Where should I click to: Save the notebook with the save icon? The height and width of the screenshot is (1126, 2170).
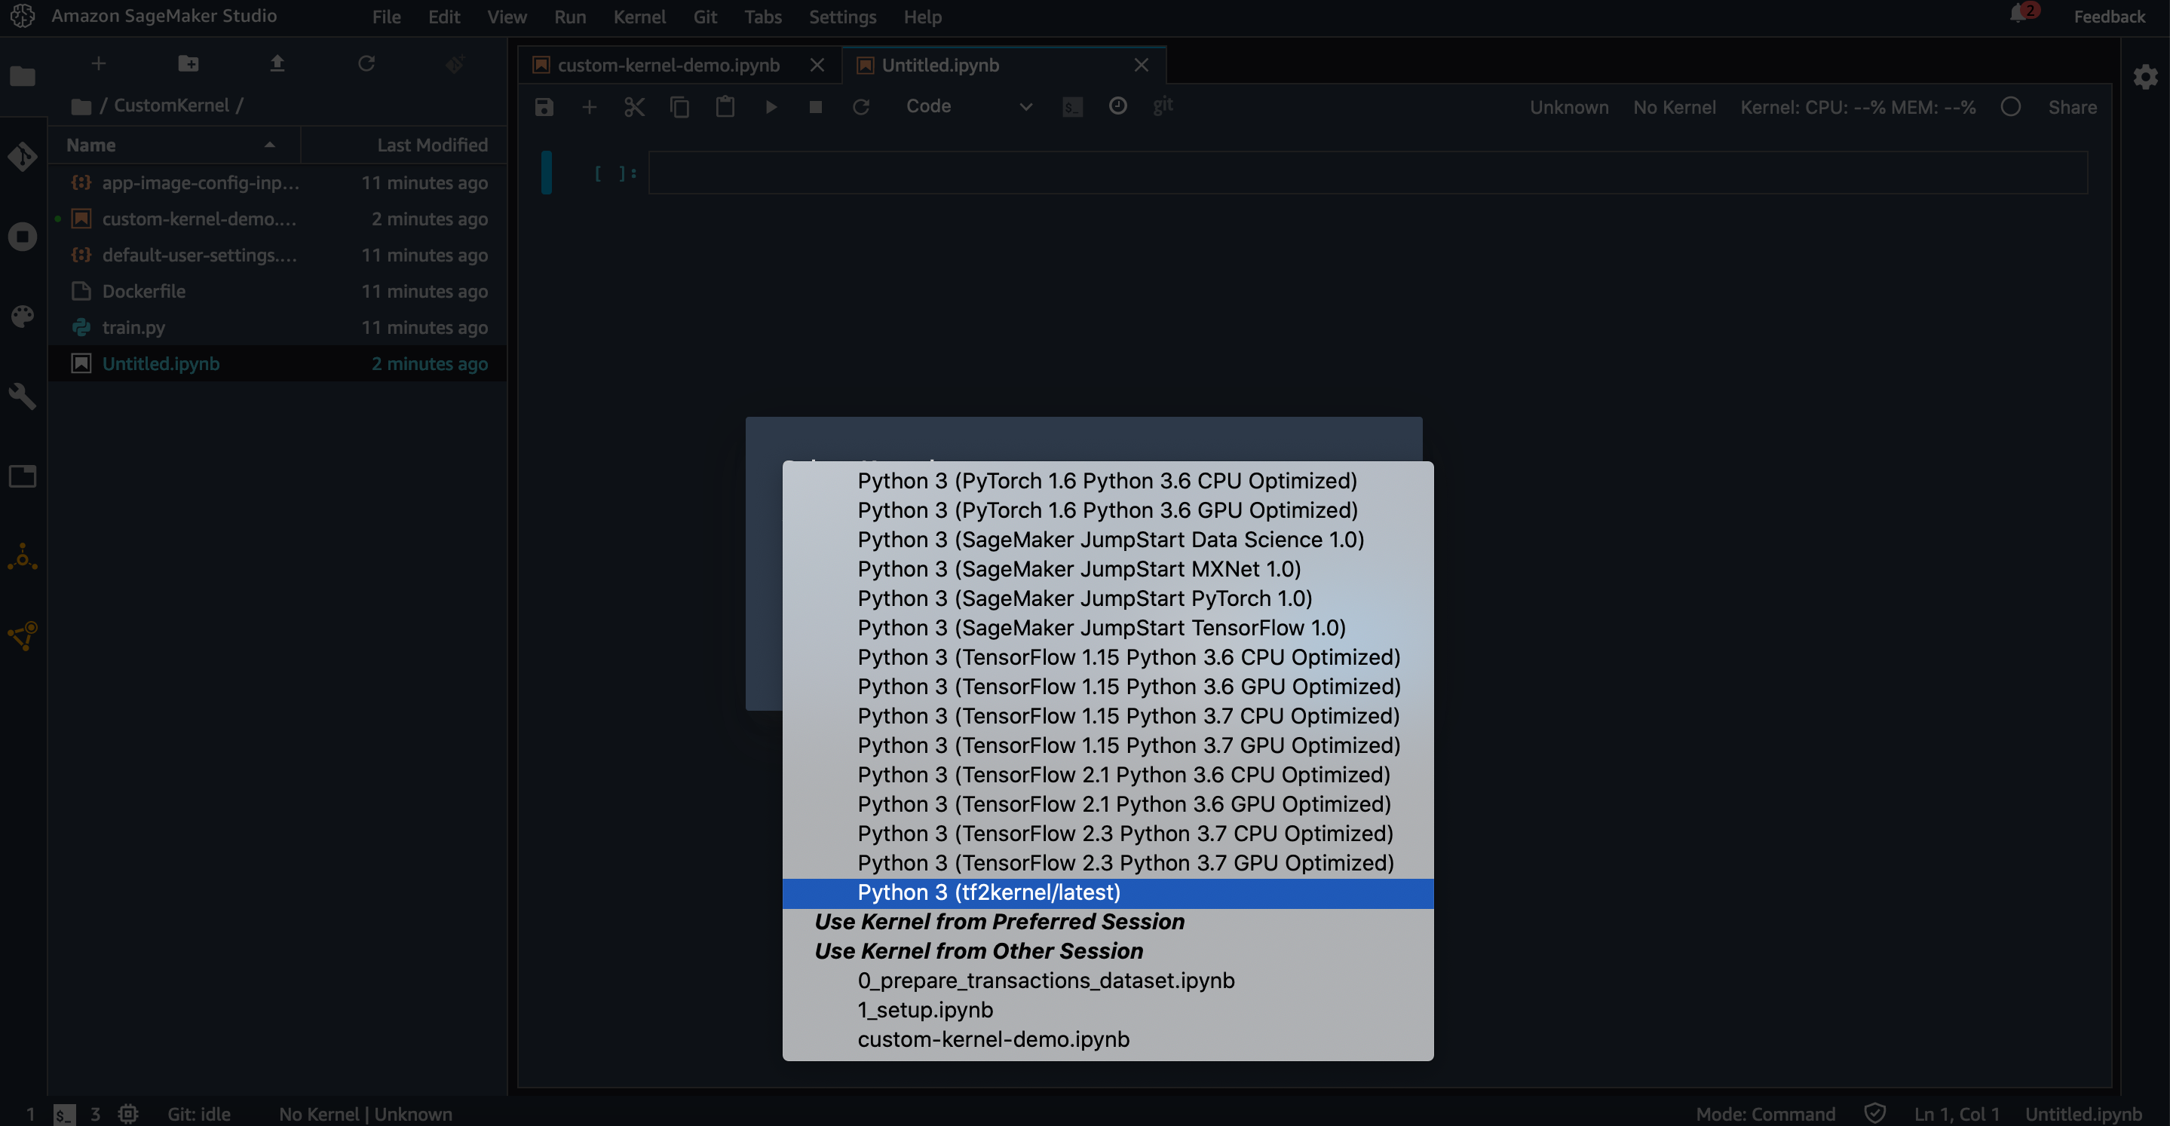tap(544, 107)
